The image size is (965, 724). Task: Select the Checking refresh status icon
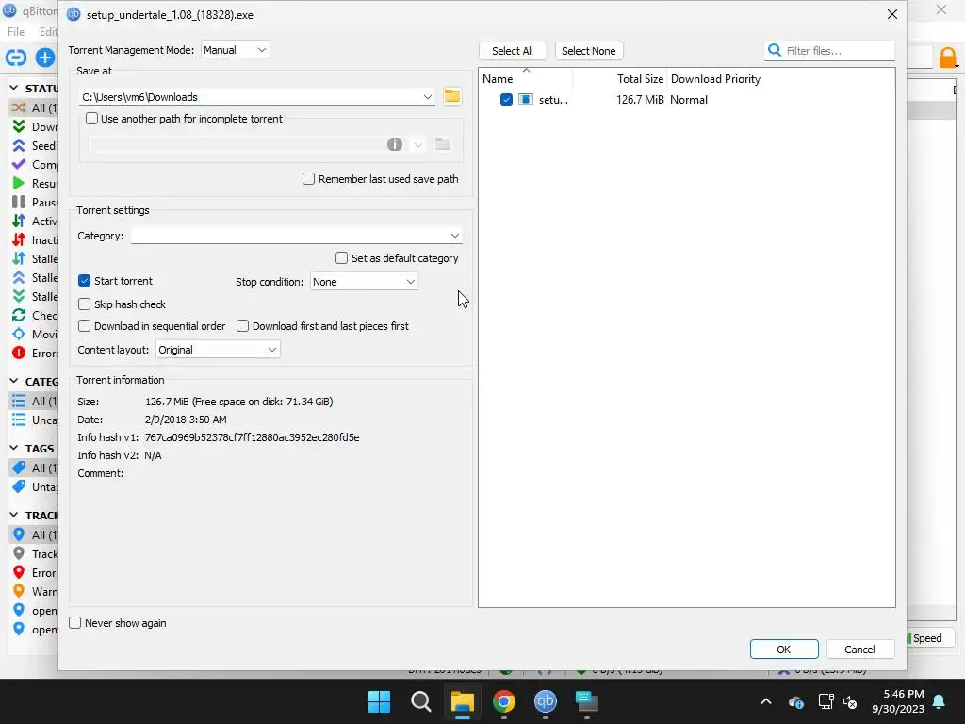point(19,315)
